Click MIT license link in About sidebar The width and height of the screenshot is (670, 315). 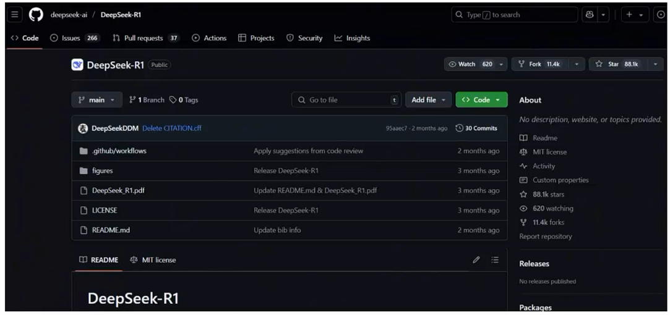click(549, 152)
